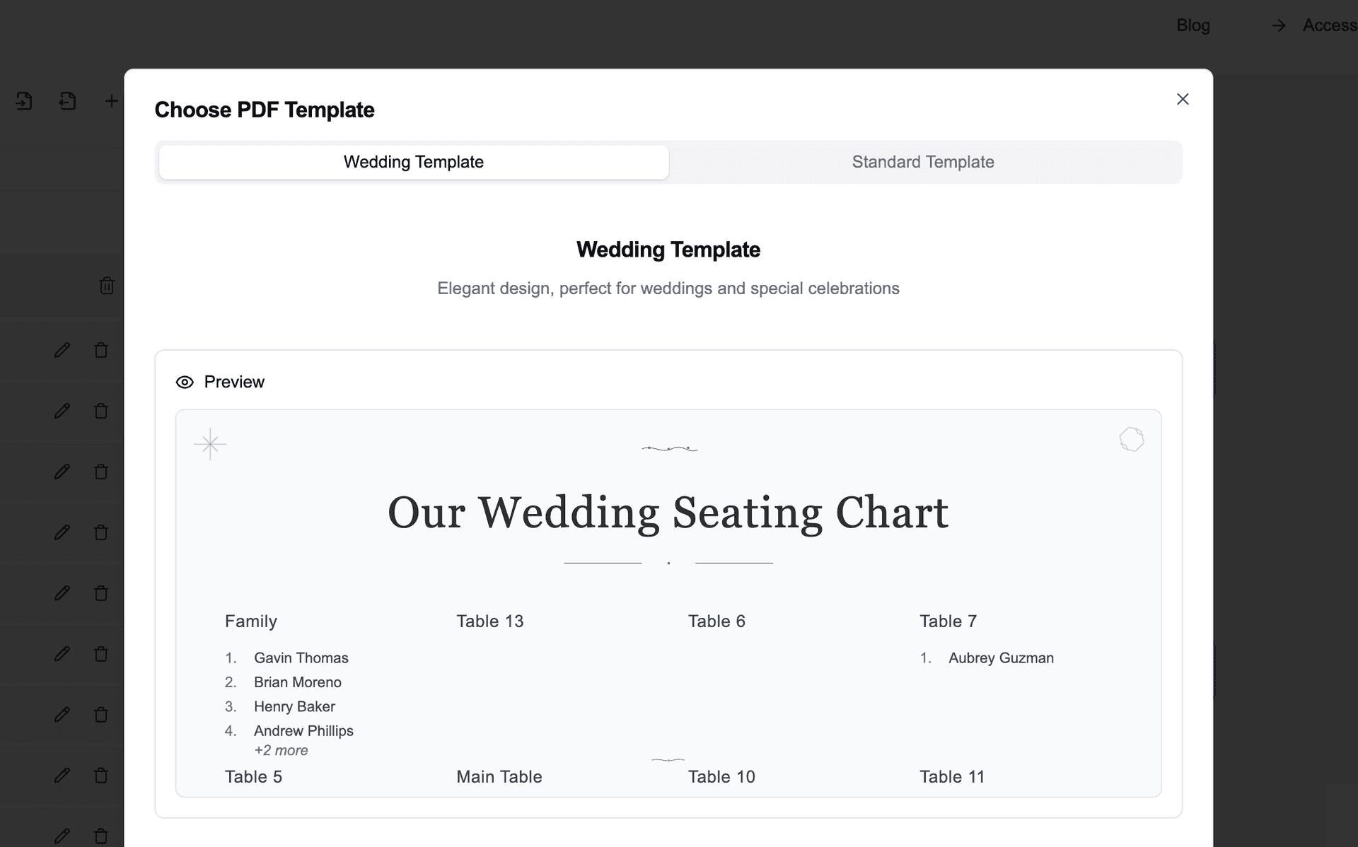Select guest Gavin Thomas in the preview
The width and height of the screenshot is (1358, 847).
(301, 658)
